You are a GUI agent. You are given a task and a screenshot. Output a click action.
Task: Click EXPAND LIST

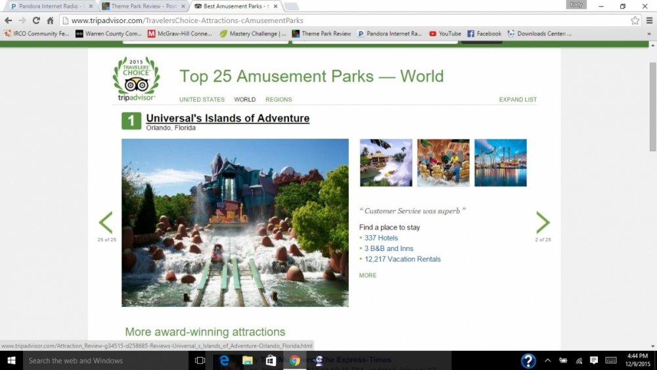[518, 99]
